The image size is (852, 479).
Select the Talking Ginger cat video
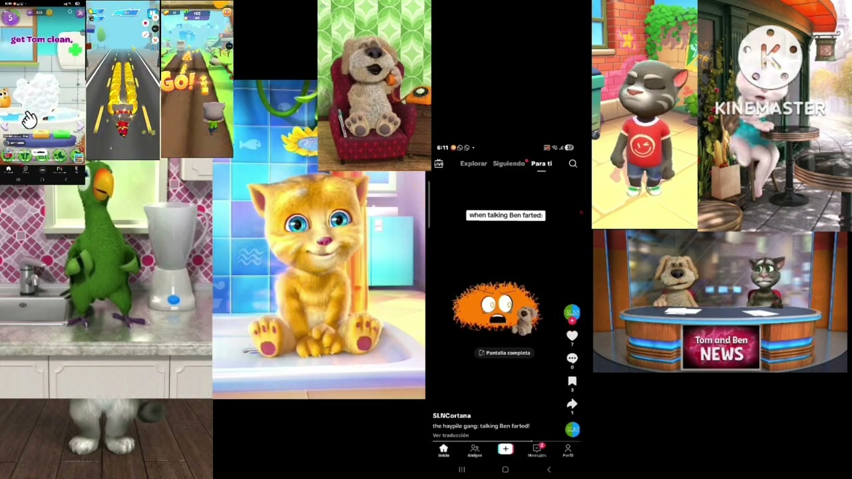click(319, 286)
